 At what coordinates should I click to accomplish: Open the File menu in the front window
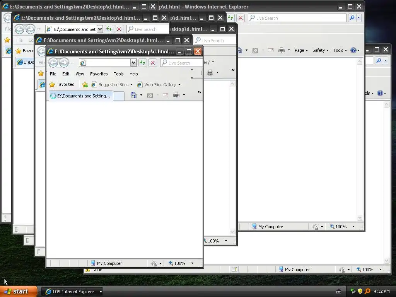click(x=53, y=74)
